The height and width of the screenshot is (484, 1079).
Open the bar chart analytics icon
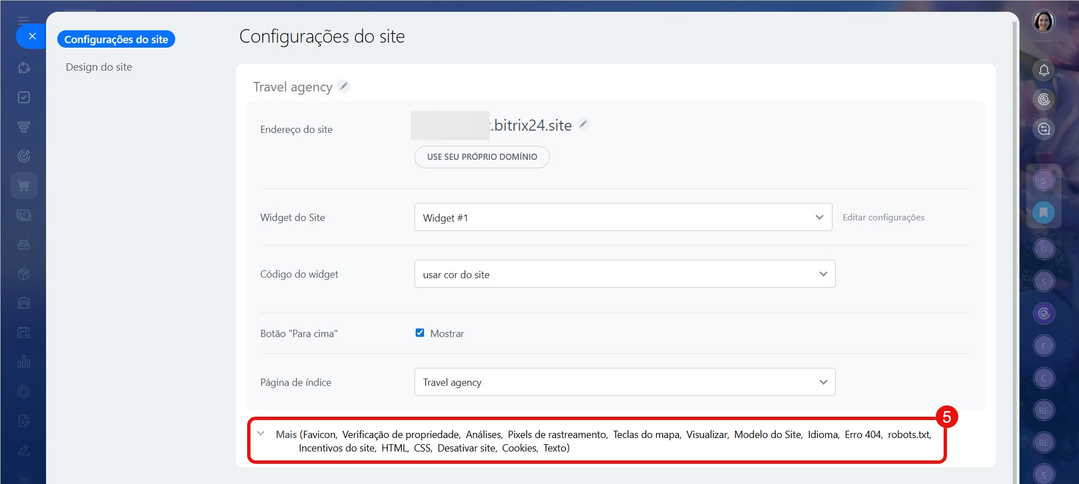[x=24, y=362]
